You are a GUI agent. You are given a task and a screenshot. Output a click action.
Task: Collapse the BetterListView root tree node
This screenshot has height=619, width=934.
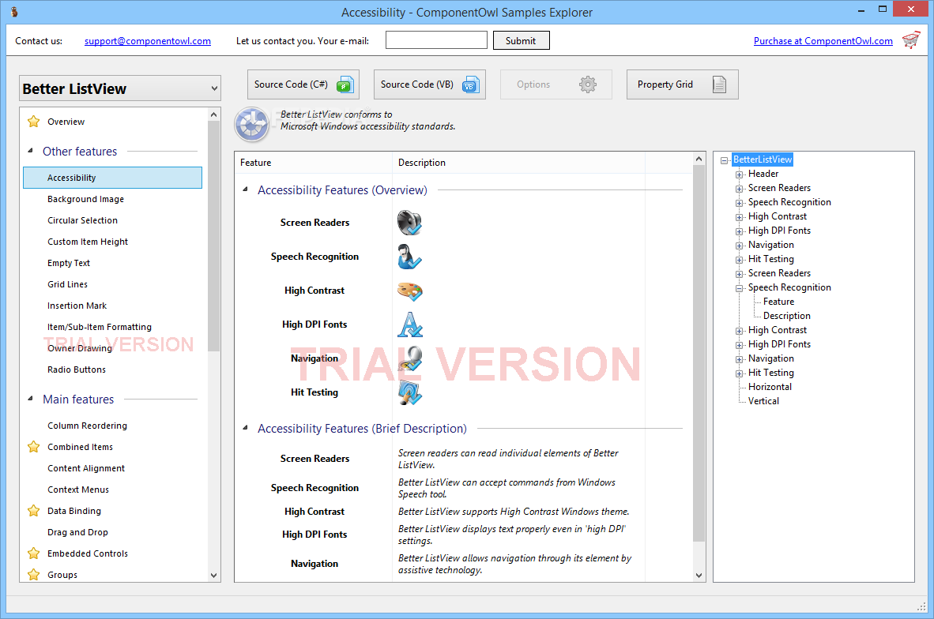(x=724, y=160)
